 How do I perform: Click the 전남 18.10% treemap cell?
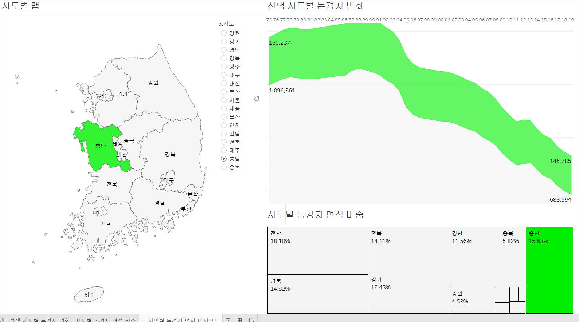(x=318, y=251)
